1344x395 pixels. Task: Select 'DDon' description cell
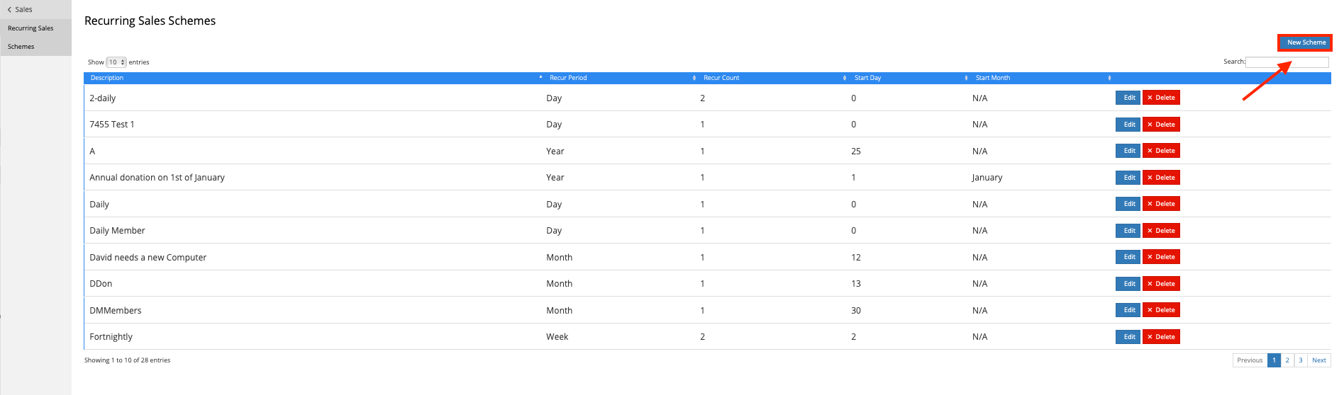coord(101,284)
